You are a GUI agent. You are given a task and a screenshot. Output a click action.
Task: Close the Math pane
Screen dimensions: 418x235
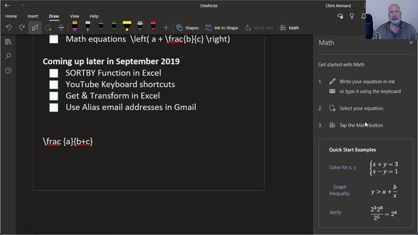pos(411,42)
